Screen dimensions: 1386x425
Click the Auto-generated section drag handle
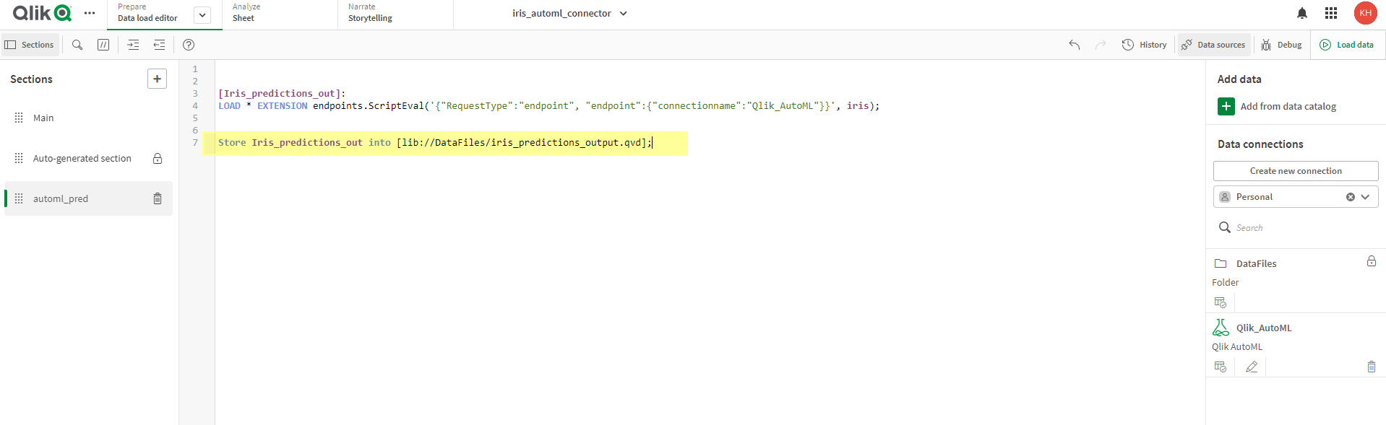coord(19,158)
